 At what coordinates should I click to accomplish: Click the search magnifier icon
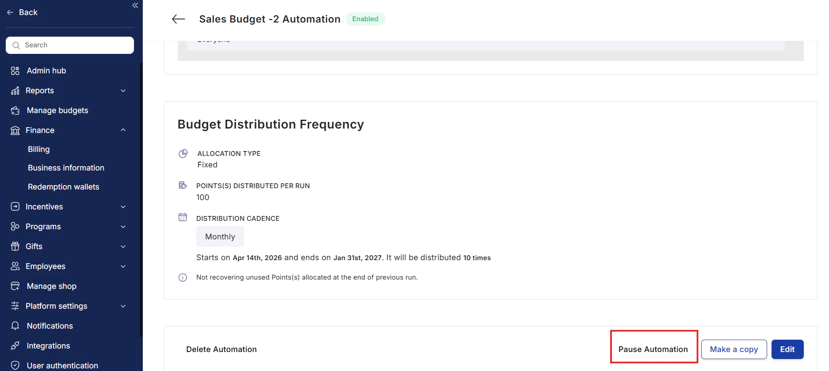[x=16, y=45]
